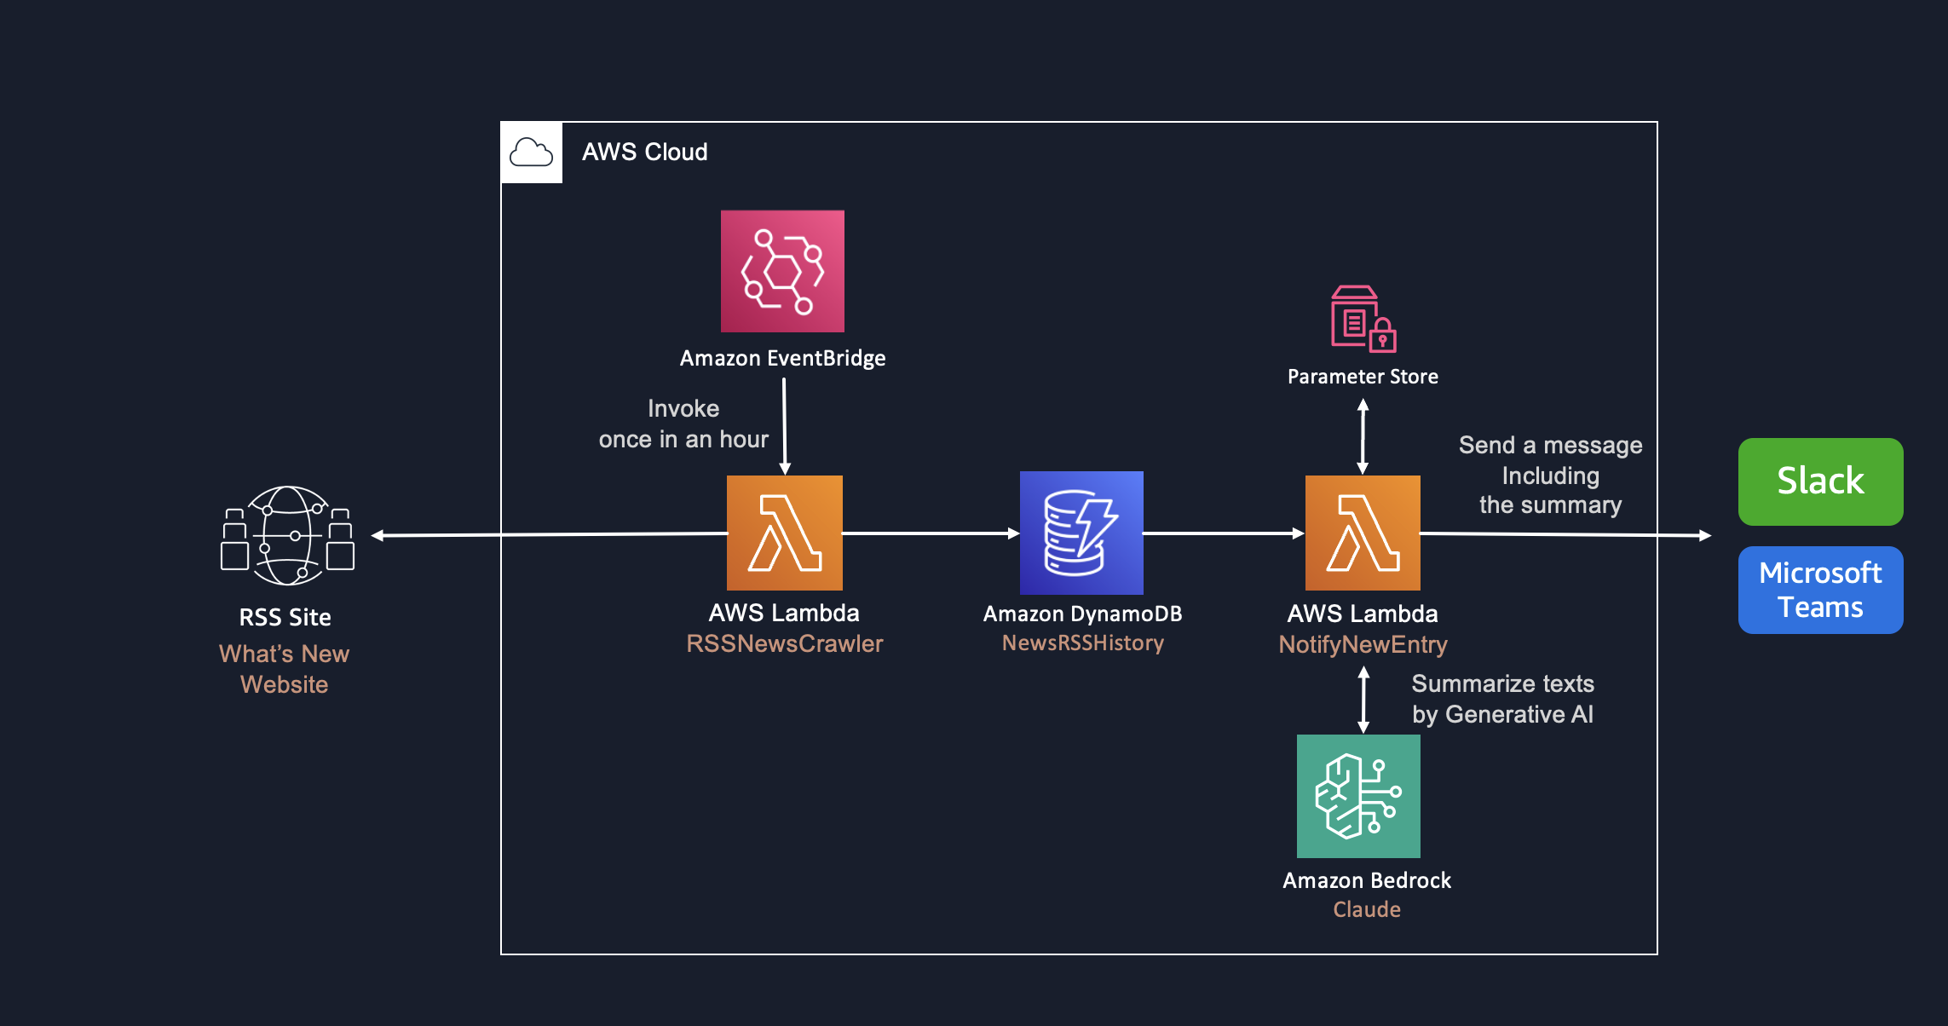1948x1026 pixels.
Task: Click the "Parameter Store" label
Action: [x=1363, y=377]
